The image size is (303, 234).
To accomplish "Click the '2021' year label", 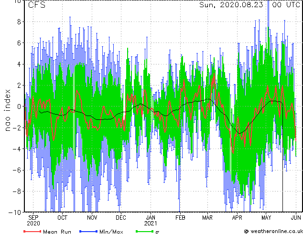I will [x=151, y=223].
